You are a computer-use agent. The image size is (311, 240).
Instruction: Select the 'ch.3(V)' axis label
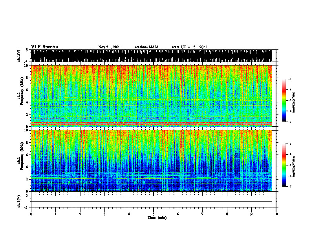tap(19, 201)
